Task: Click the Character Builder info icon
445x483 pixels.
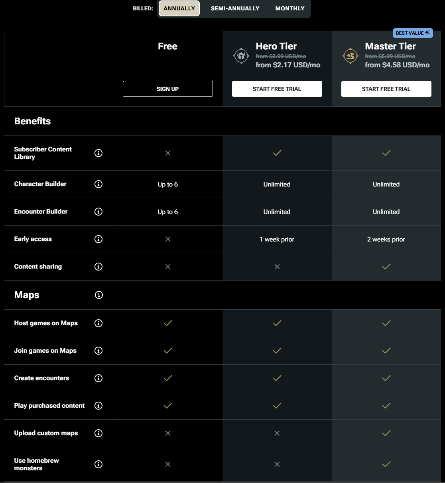Action: click(98, 184)
